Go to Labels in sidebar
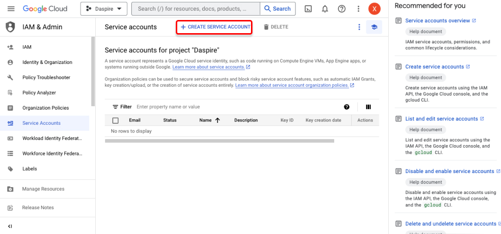Image resolution: width=501 pixels, height=234 pixels. point(30,169)
